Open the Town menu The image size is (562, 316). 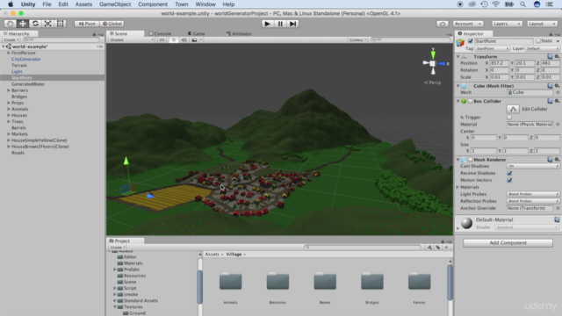click(x=182, y=4)
